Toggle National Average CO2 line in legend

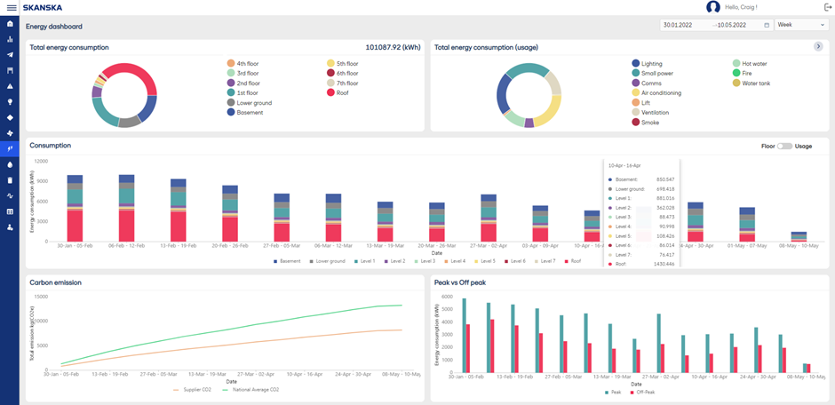tap(250, 390)
